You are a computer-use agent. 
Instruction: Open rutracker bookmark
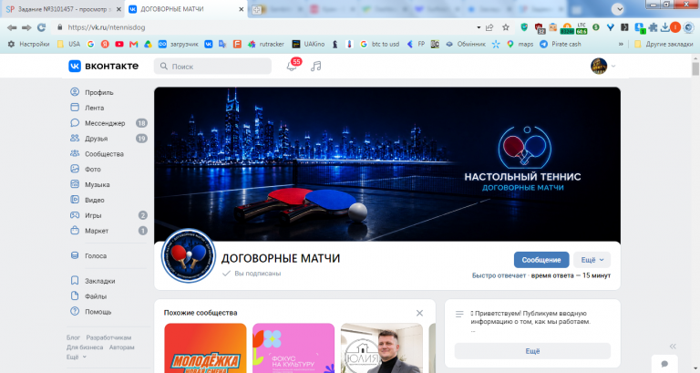tap(266, 44)
